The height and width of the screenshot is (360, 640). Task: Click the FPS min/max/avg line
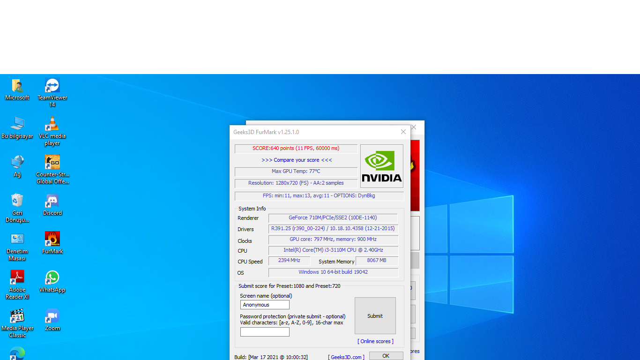tap(319, 196)
